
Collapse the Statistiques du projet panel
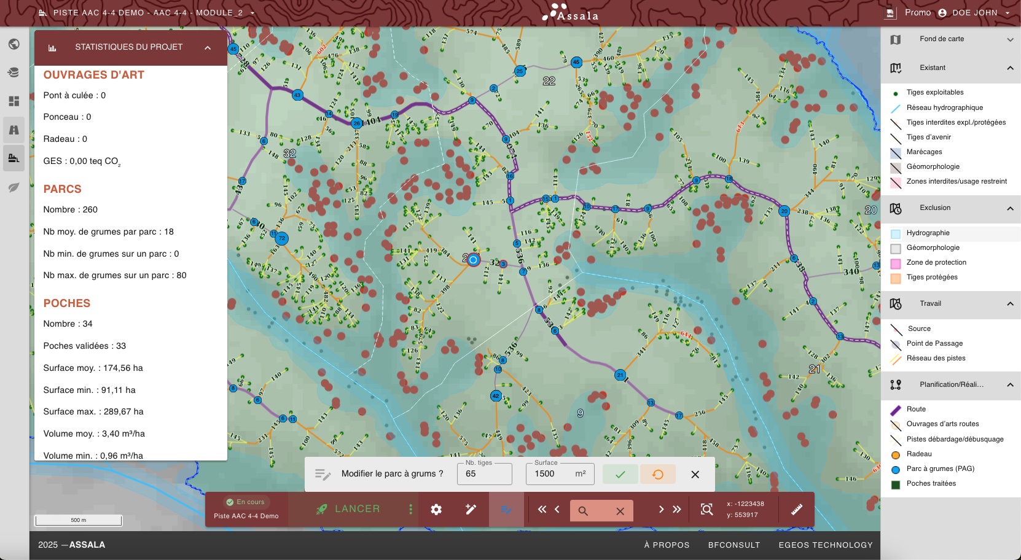[x=208, y=47]
